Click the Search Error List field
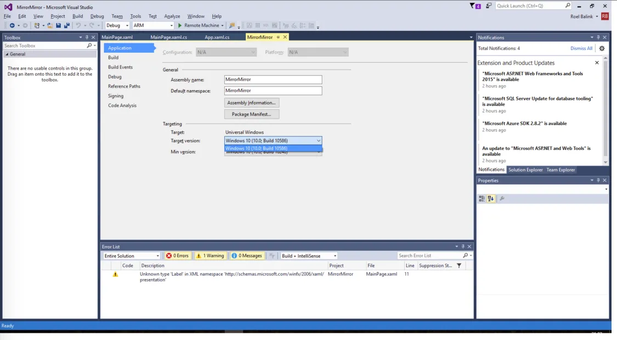The width and height of the screenshot is (617, 340). tap(429, 256)
